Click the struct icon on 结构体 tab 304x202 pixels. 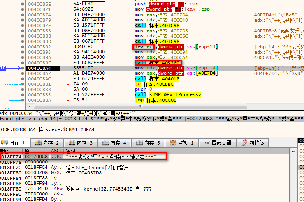(x=245, y=143)
